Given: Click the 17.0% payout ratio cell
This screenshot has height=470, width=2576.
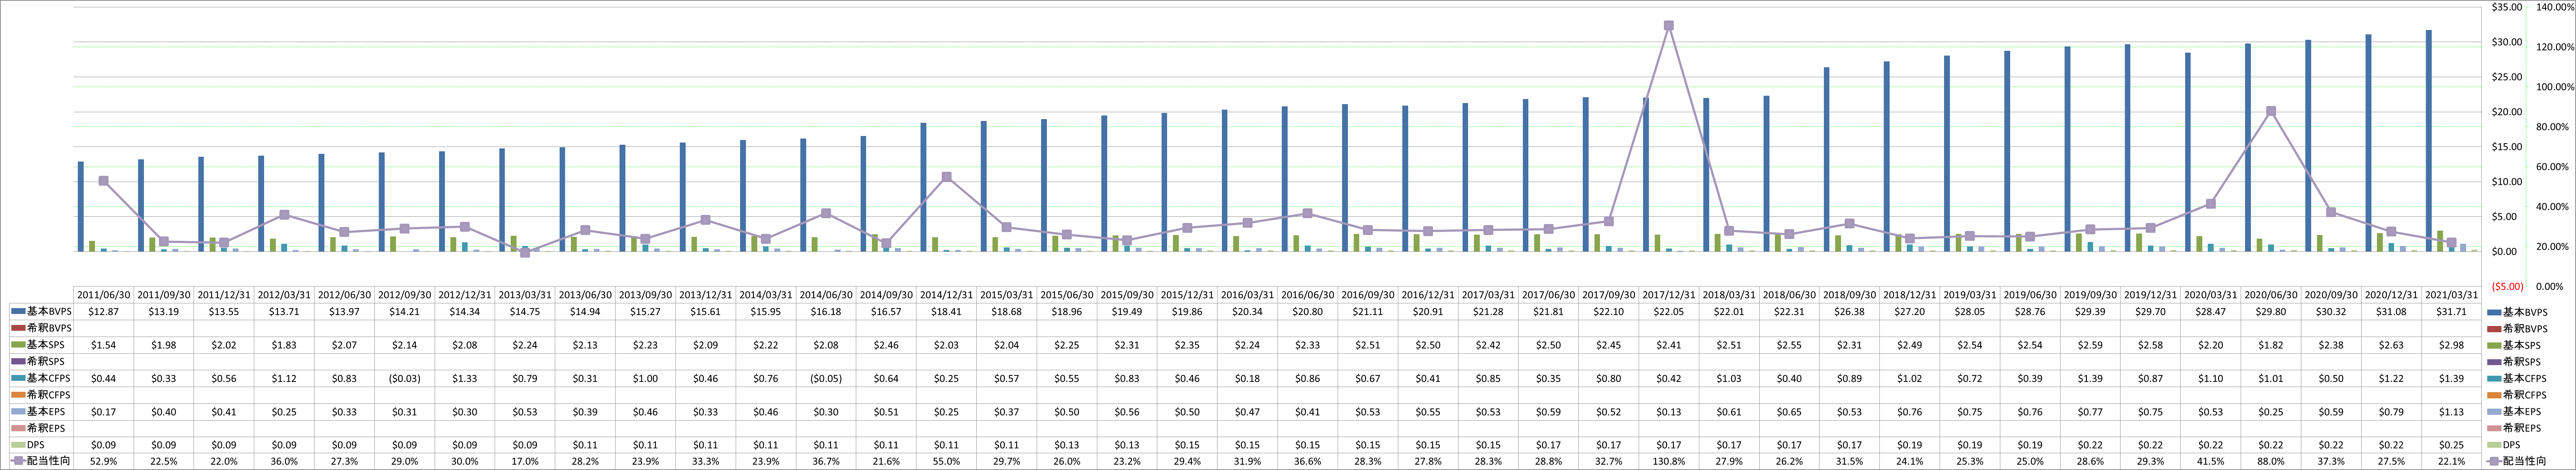Looking at the screenshot, I should tap(525, 461).
